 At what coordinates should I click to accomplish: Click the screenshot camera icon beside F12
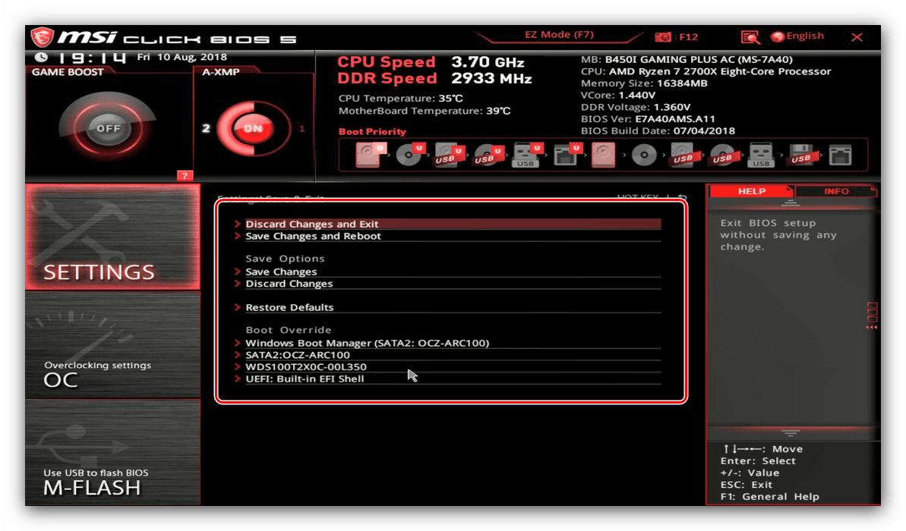[663, 36]
